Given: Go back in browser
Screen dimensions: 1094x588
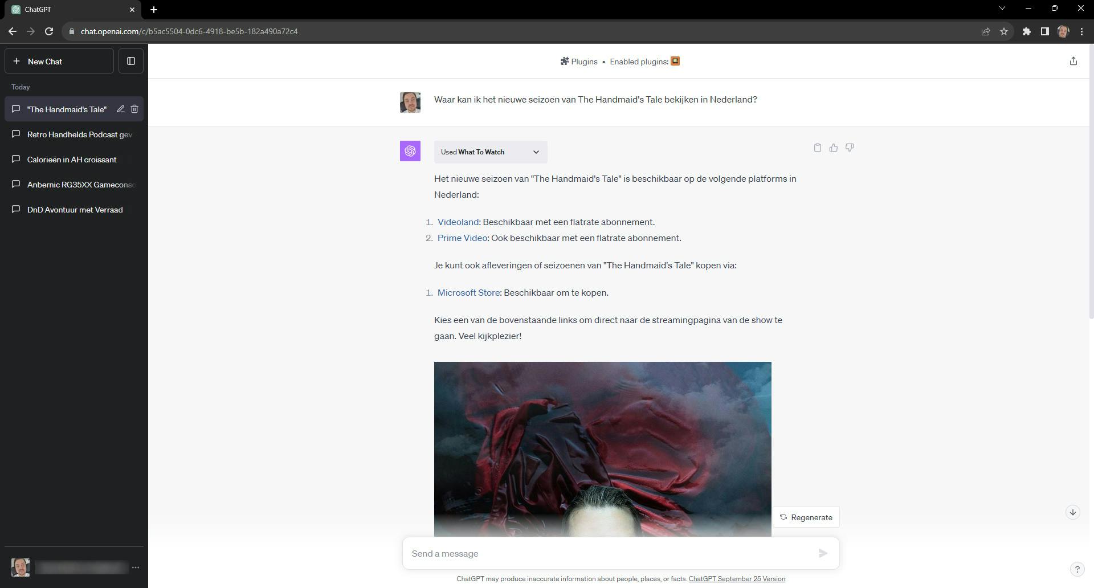Looking at the screenshot, I should 13,31.
